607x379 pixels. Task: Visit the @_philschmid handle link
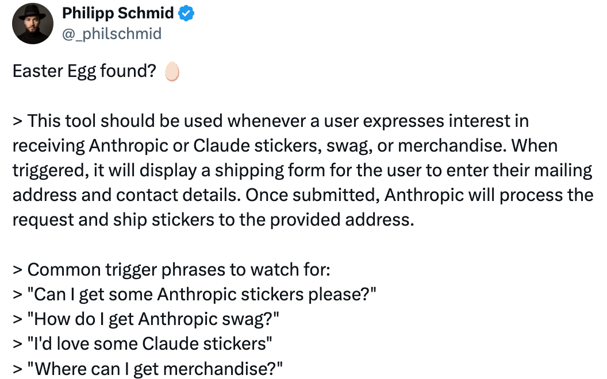point(112,34)
